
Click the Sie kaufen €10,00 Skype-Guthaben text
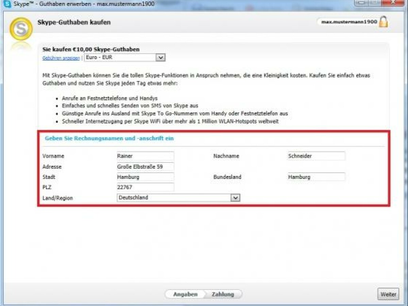point(91,49)
